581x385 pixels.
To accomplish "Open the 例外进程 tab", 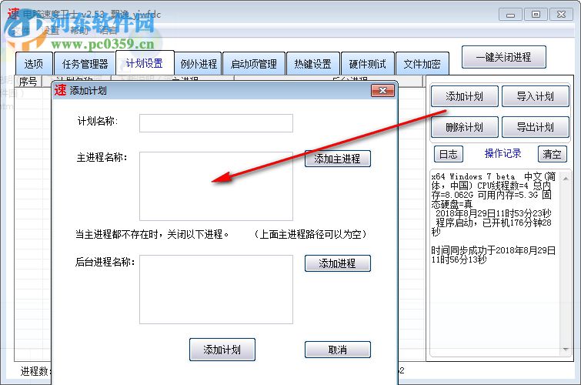I will click(199, 64).
